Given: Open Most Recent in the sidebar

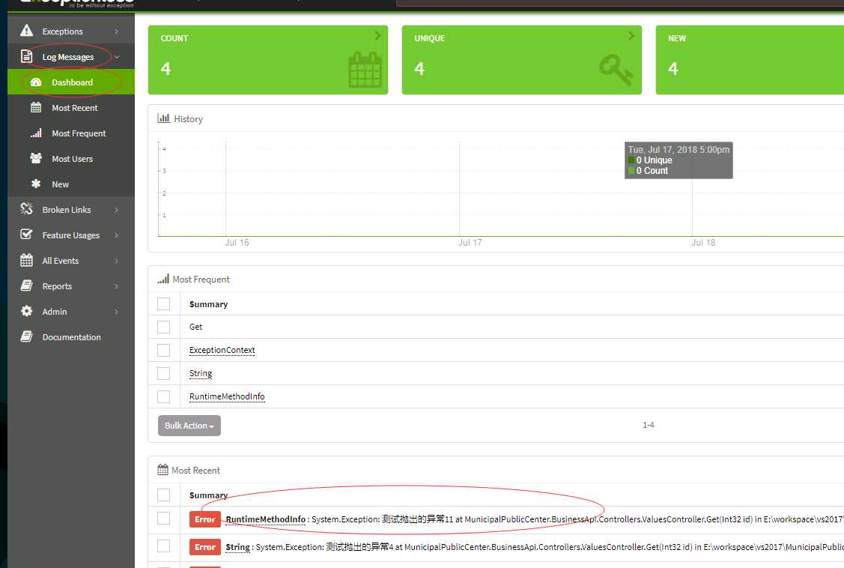Looking at the screenshot, I should [71, 108].
